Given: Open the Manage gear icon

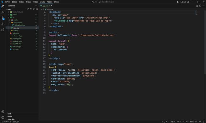Looking at the screenshot, I should coord(3,117).
